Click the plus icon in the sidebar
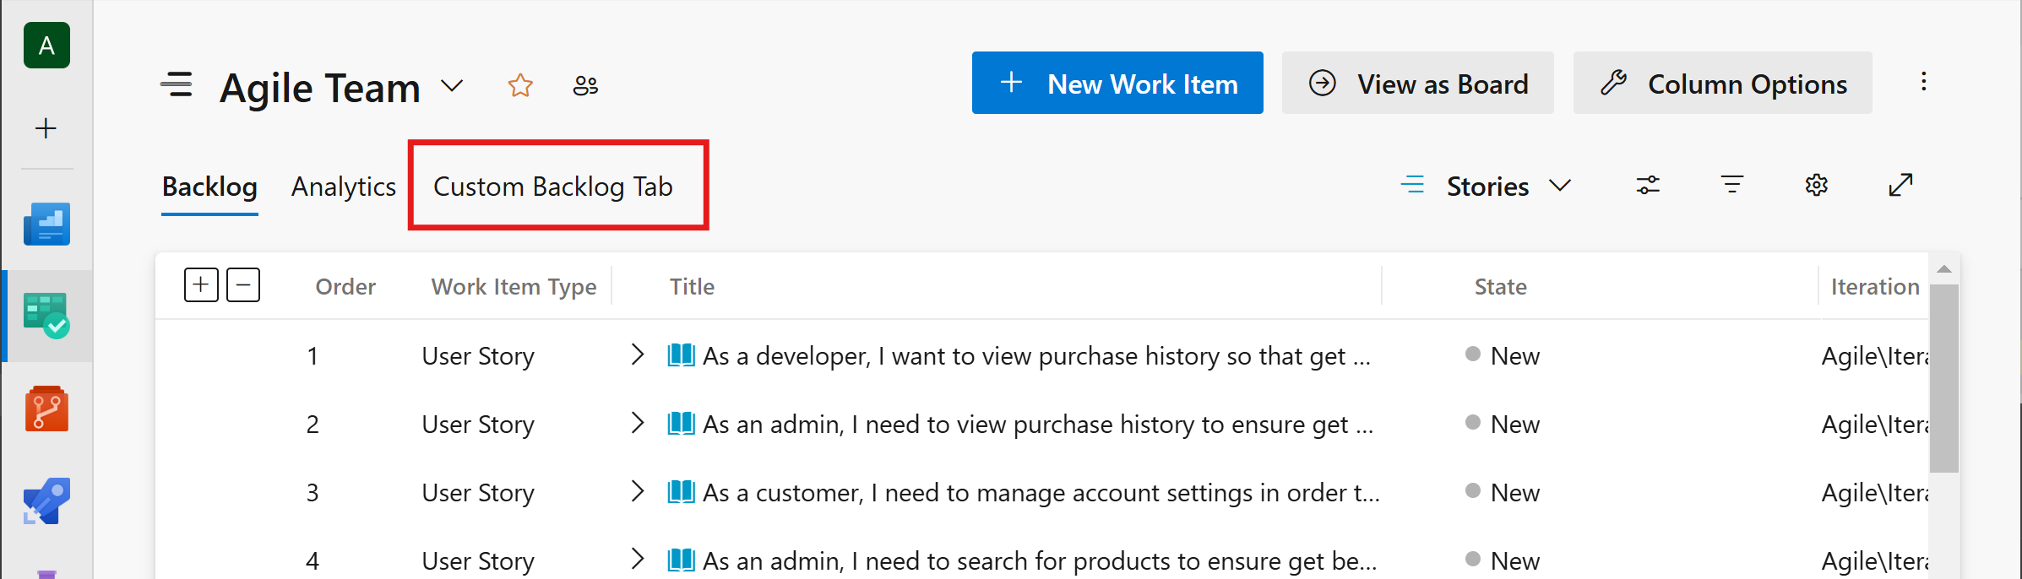Viewport: 2022px width, 579px height. tap(46, 128)
